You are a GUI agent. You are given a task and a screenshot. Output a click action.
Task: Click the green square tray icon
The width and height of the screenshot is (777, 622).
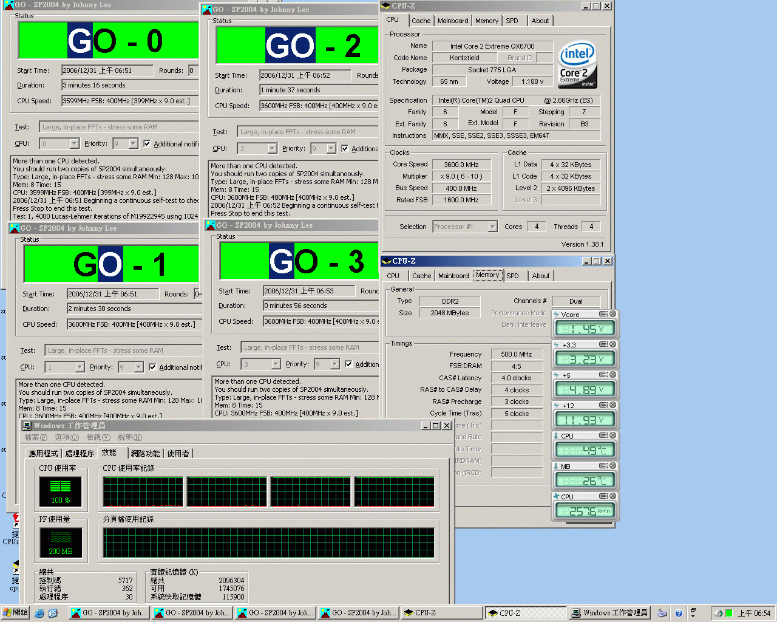click(x=728, y=613)
